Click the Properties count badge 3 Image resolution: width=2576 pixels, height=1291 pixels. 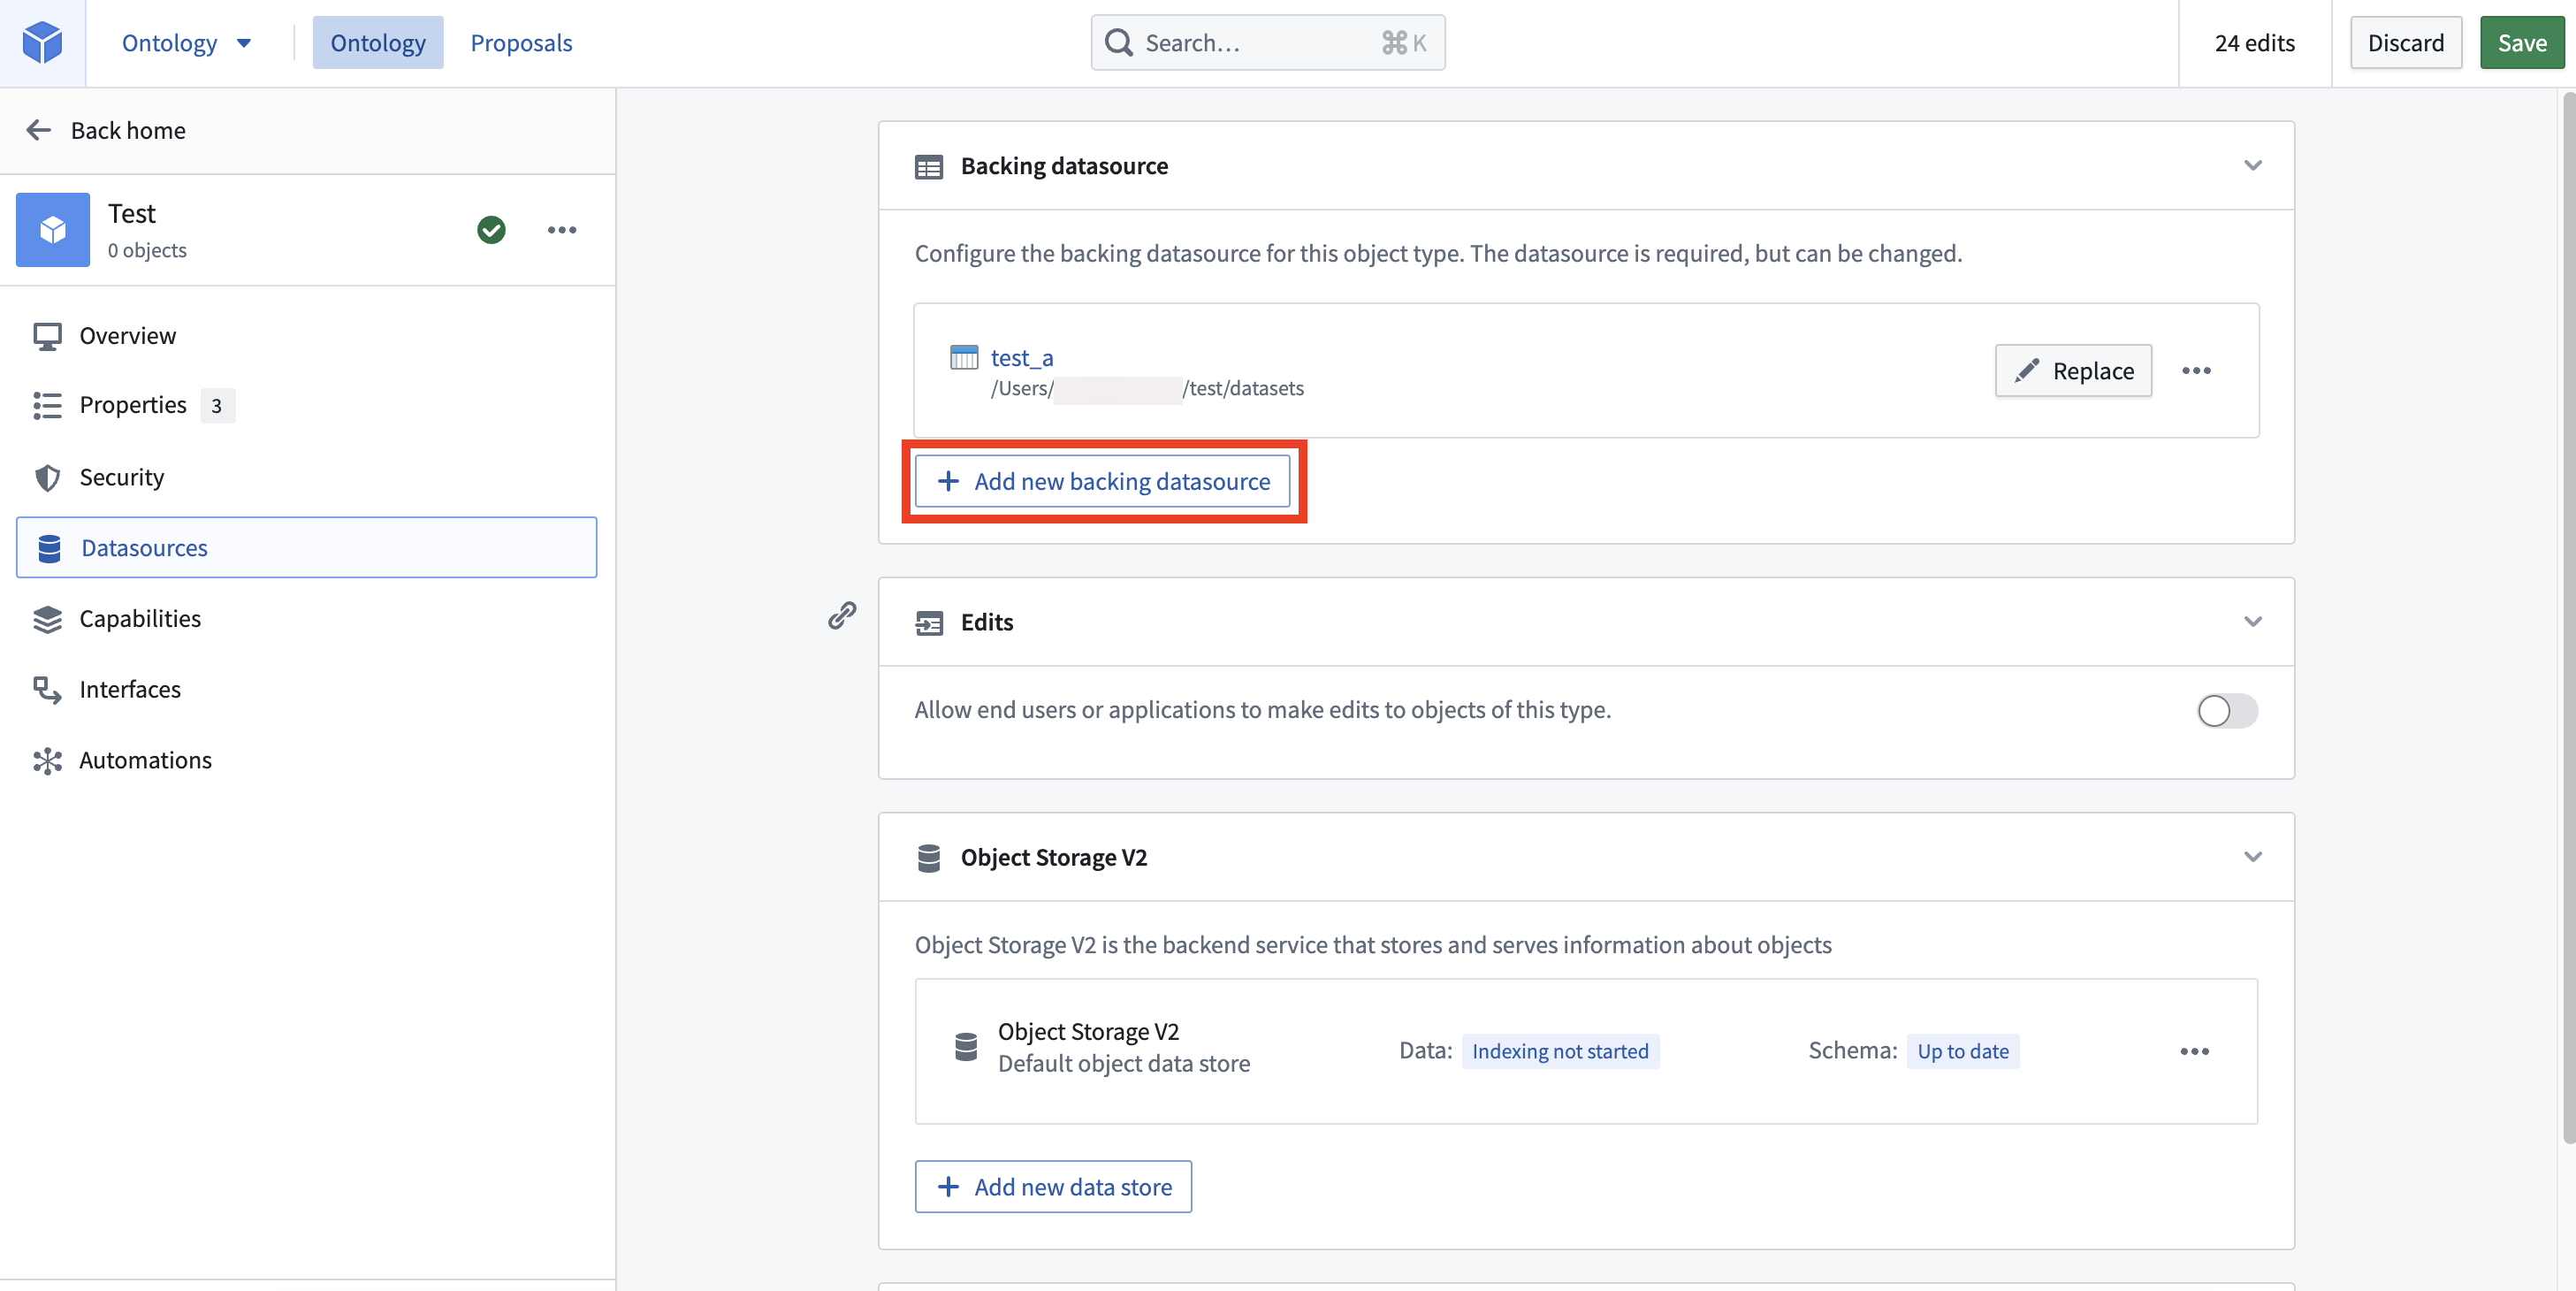[217, 406]
